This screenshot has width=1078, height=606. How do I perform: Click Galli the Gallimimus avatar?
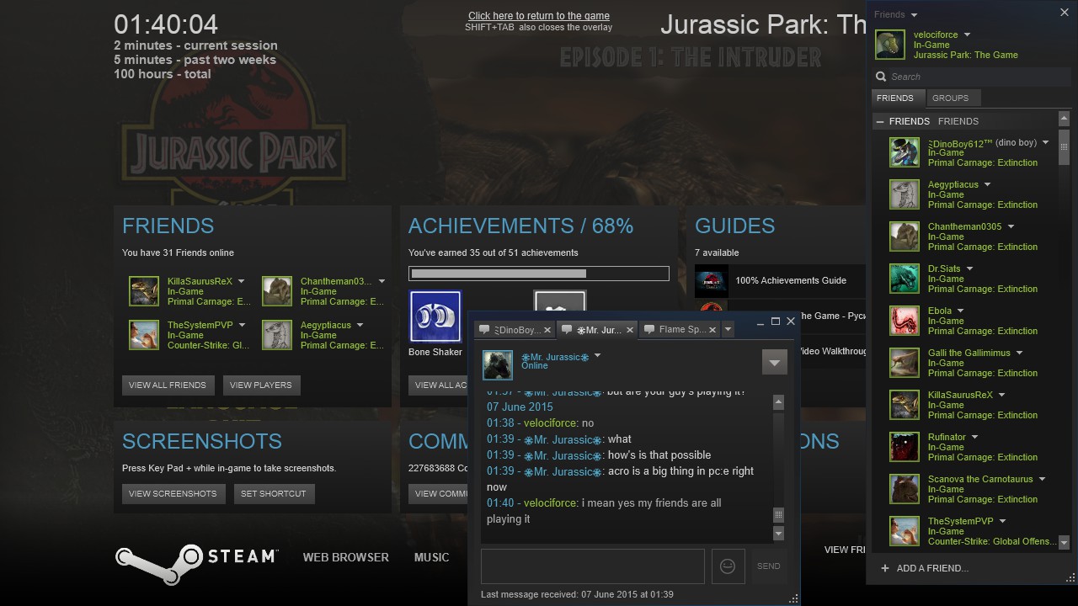click(x=905, y=363)
